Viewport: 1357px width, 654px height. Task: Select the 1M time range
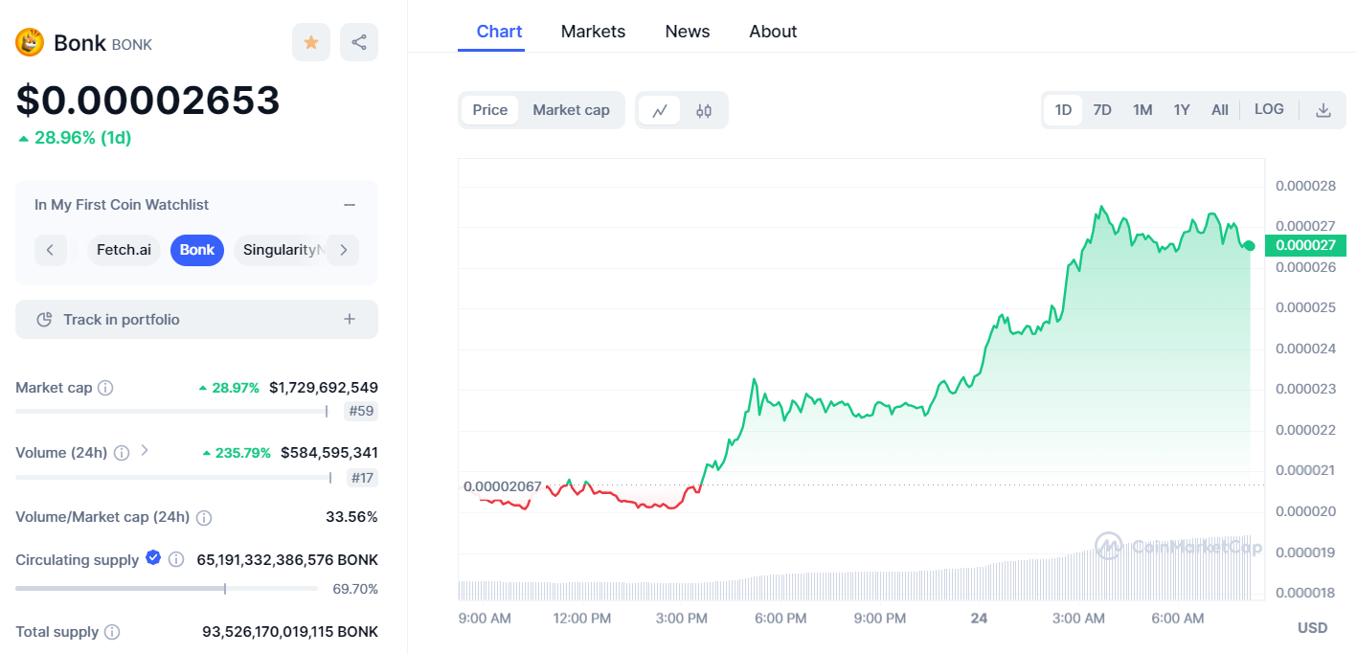[x=1142, y=110]
